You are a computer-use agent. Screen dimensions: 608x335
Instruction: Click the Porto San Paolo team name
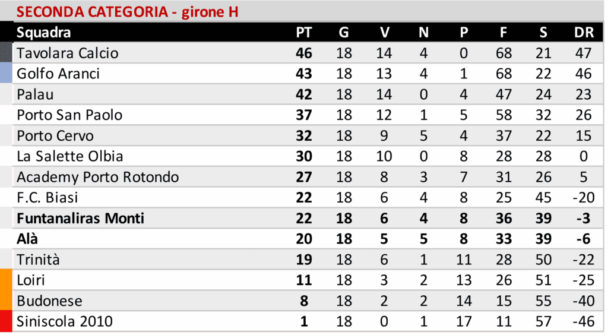69,115
